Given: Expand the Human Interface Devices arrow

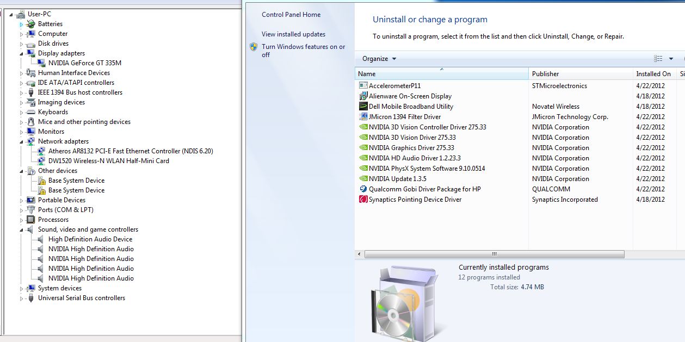Looking at the screenshot, I should tap(22, 73).
